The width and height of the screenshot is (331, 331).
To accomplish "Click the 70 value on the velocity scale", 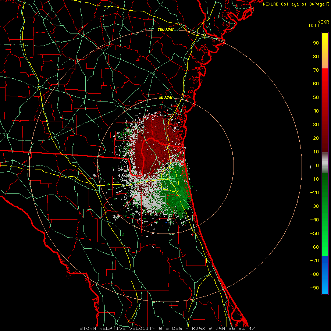I will pos(316,70).
